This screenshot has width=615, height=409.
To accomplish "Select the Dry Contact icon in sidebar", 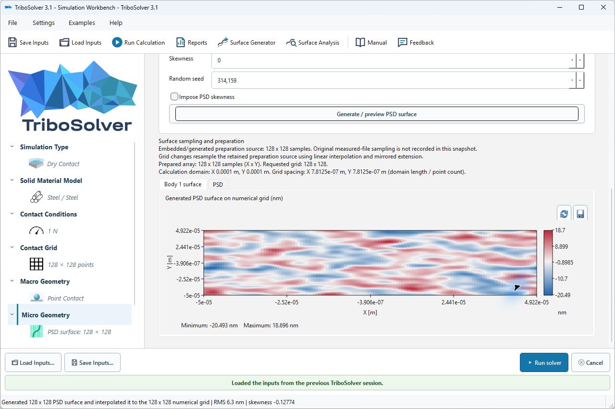I will (37, 164).
